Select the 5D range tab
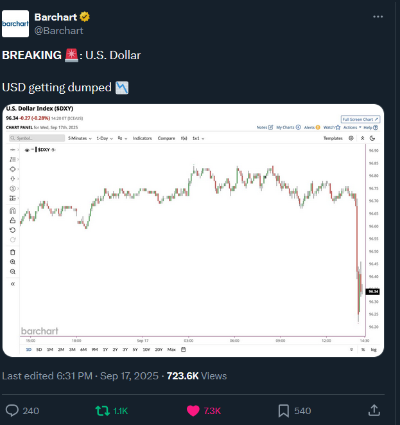Image resolution: width=400 pixels, height=425 pixels. click(x=39, y=350)
